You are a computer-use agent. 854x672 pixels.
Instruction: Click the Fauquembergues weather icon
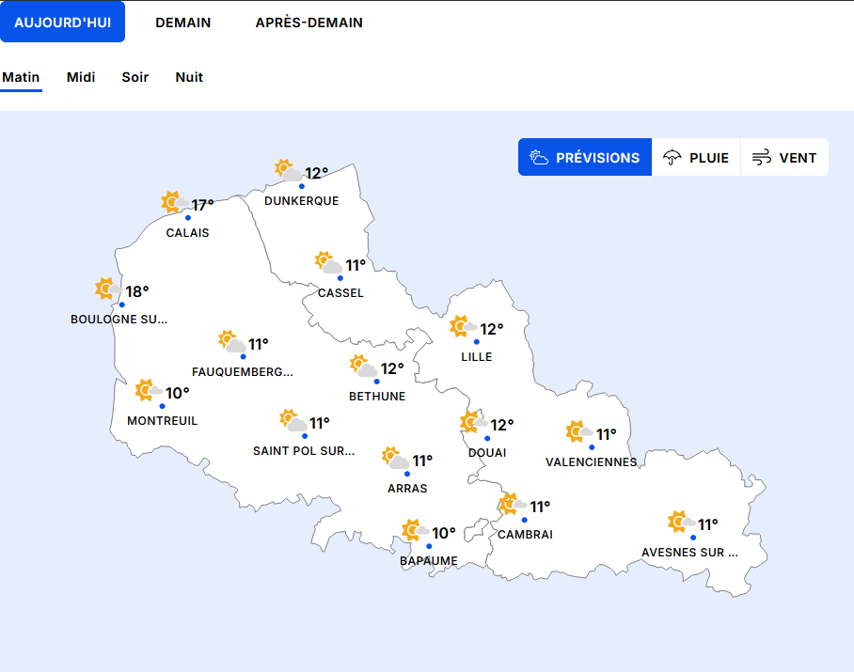point(232,342)
